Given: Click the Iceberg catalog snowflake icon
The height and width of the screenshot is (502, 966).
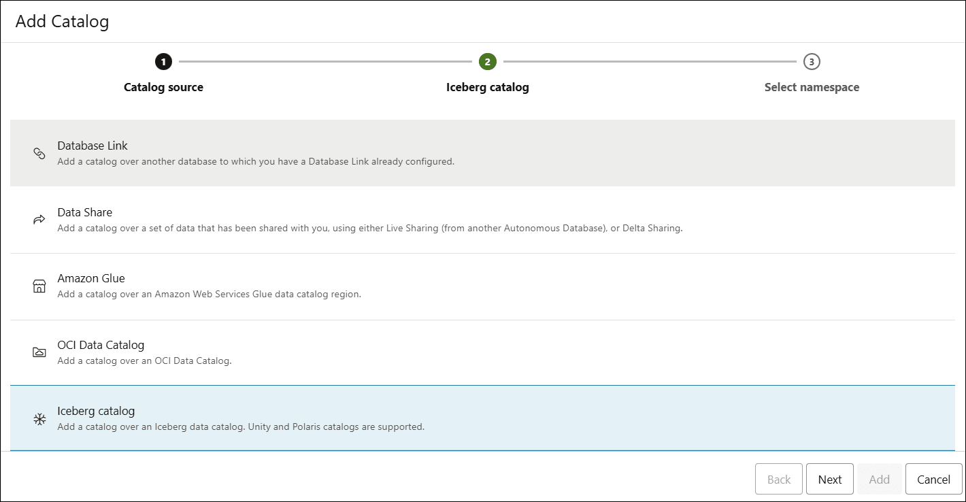Looking at the screenshot, I should tap(39, 420).
